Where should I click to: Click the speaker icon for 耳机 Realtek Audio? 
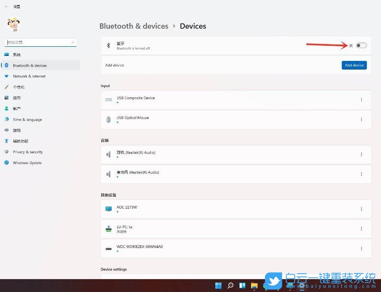[108, 154]
